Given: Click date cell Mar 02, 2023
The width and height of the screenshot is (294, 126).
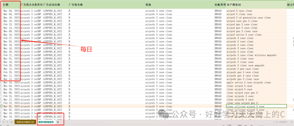Looking at the screenshot, I should click(11, 106).
